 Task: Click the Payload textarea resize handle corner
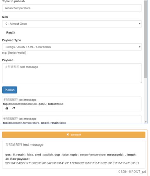141,82
